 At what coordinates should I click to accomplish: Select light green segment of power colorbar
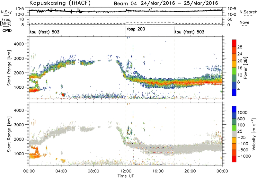pos(234,71)
